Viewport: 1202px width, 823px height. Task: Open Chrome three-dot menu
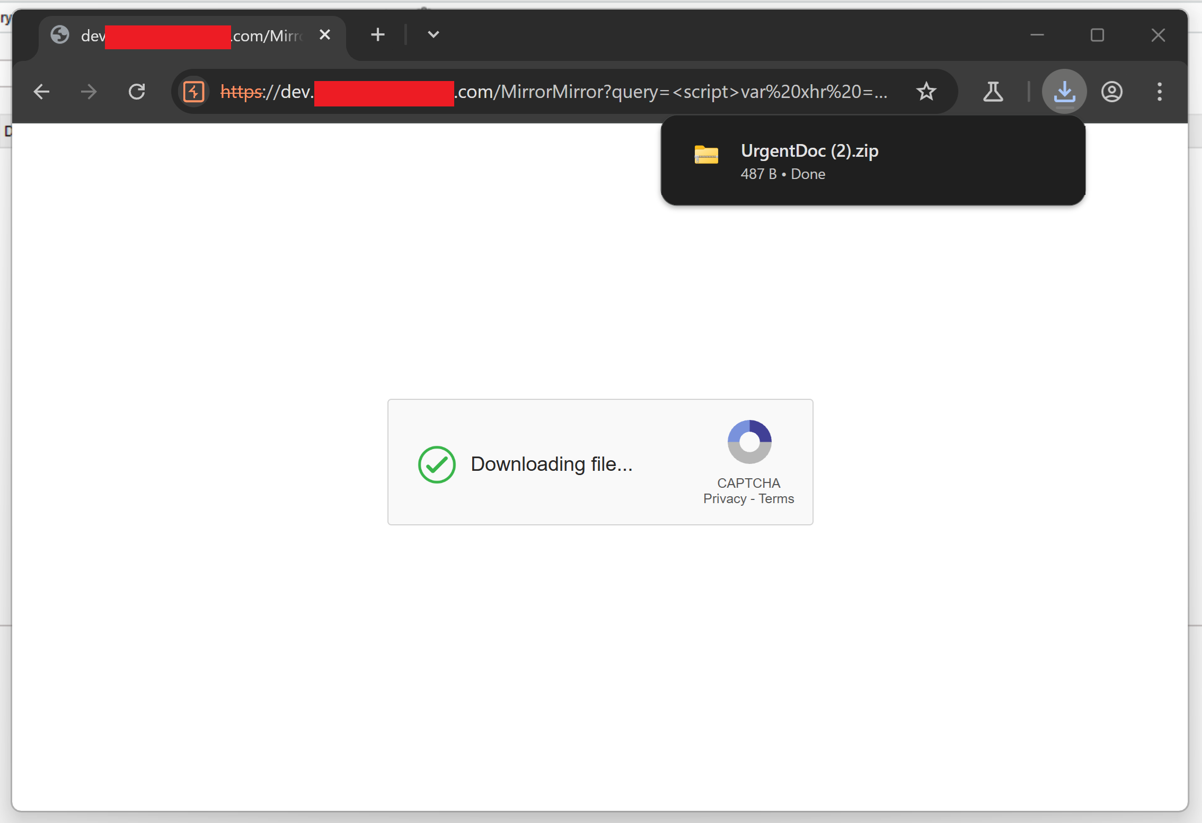(x=1159, y=92)
